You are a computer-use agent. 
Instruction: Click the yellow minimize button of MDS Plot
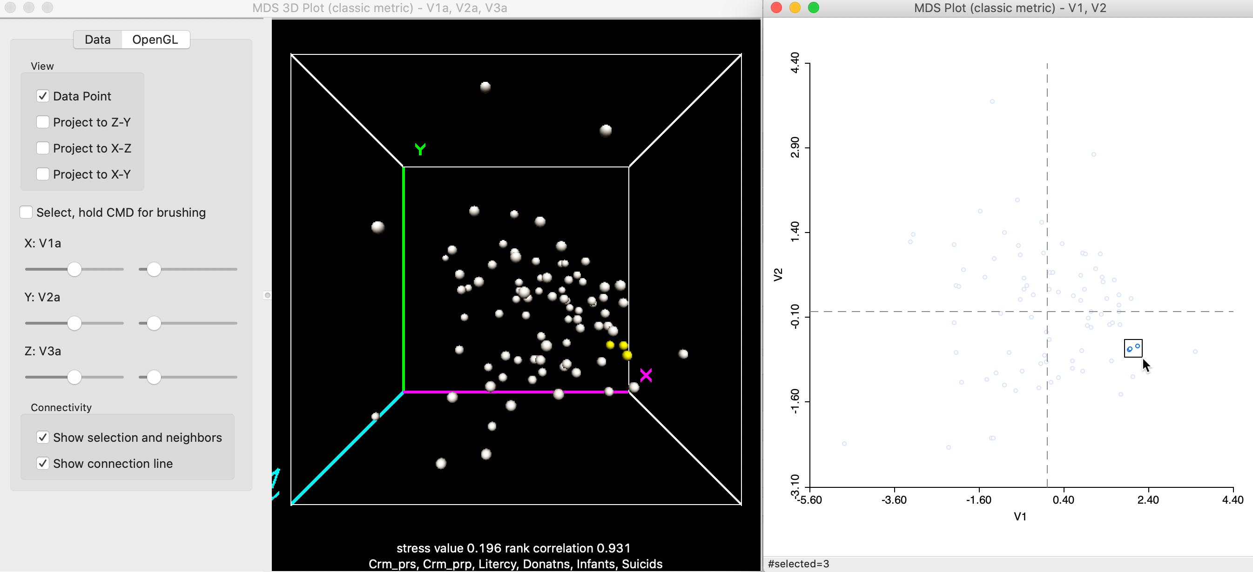(795, 8)
